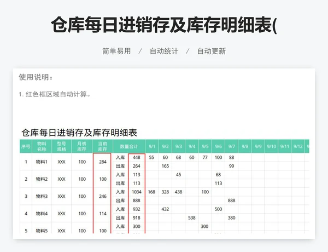Click the 出库 total 264 for 物料1

point(136,166)
